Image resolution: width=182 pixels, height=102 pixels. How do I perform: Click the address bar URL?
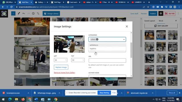point(46,7)
